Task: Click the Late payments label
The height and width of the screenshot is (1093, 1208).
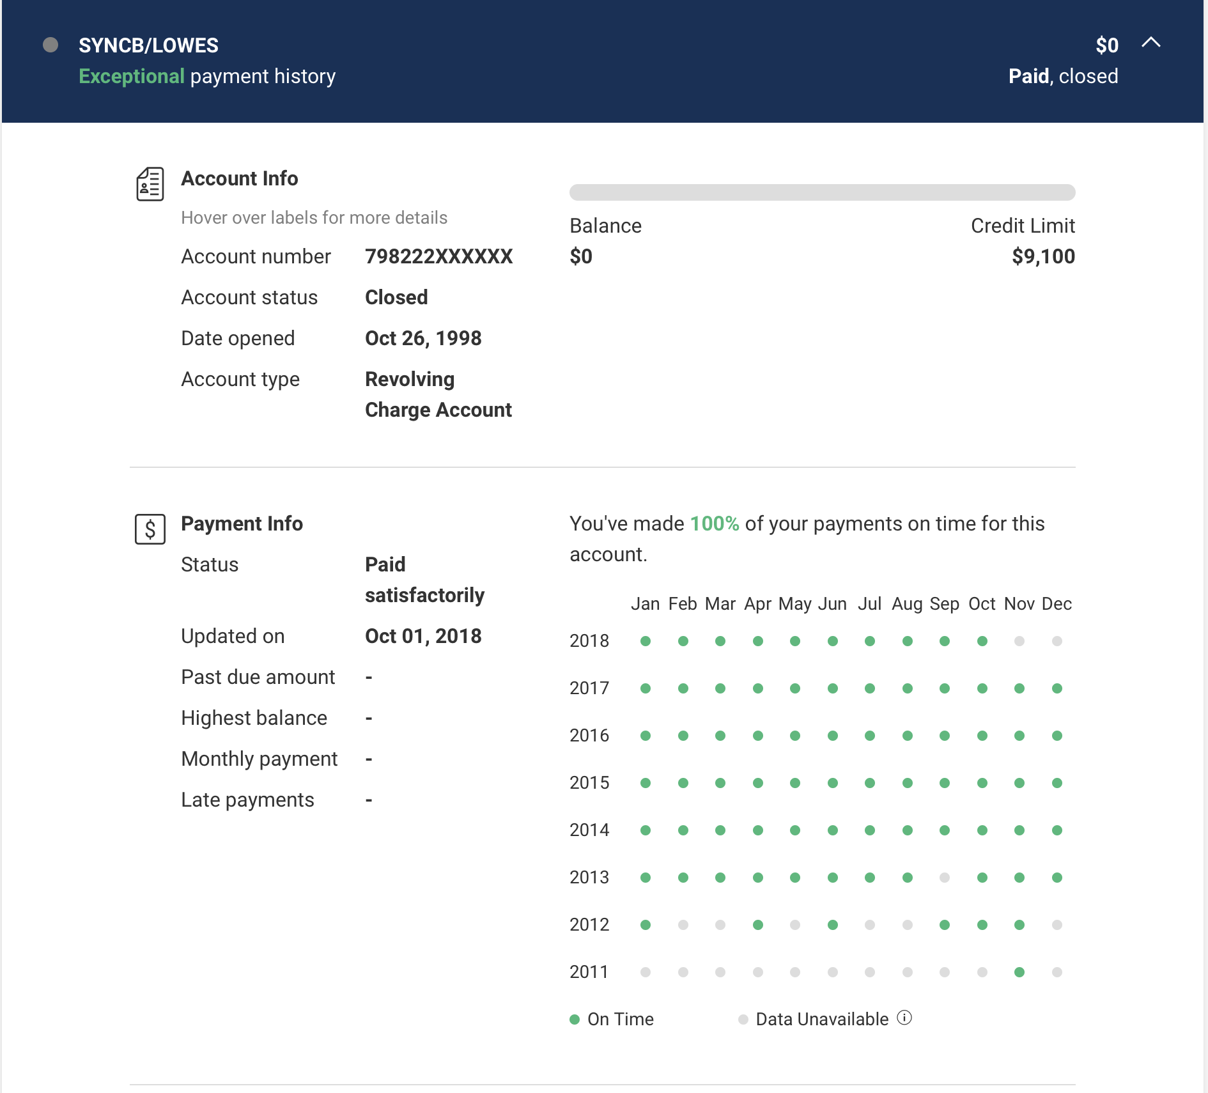Action: click(x=247, y=800)
